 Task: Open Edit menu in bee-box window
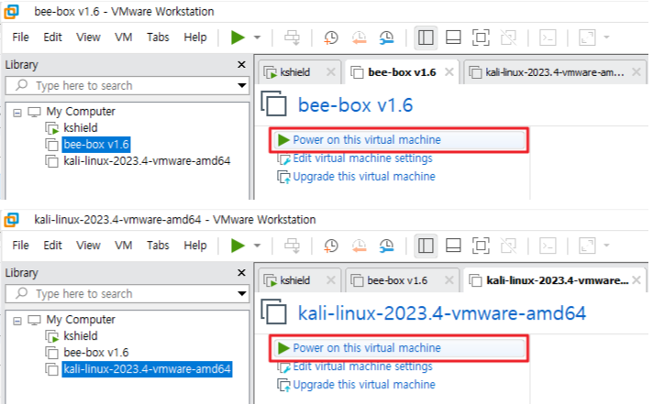(x=52, y=37)
